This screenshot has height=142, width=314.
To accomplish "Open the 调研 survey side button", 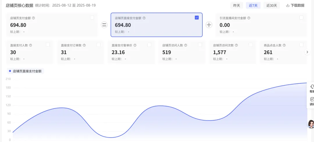I will (312, 101).
